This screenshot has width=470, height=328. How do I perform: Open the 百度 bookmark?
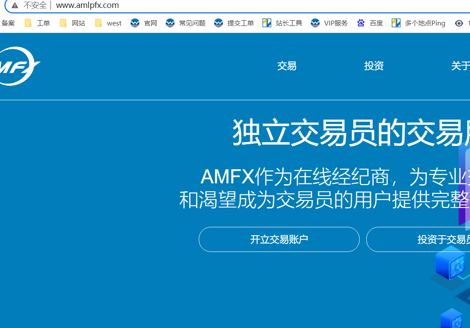[370, 23]
